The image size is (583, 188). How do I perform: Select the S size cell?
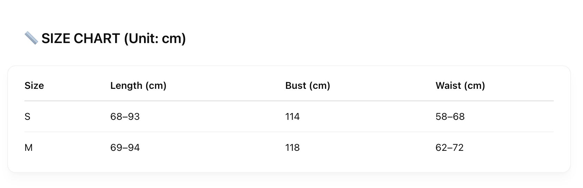tap(28, 117)
